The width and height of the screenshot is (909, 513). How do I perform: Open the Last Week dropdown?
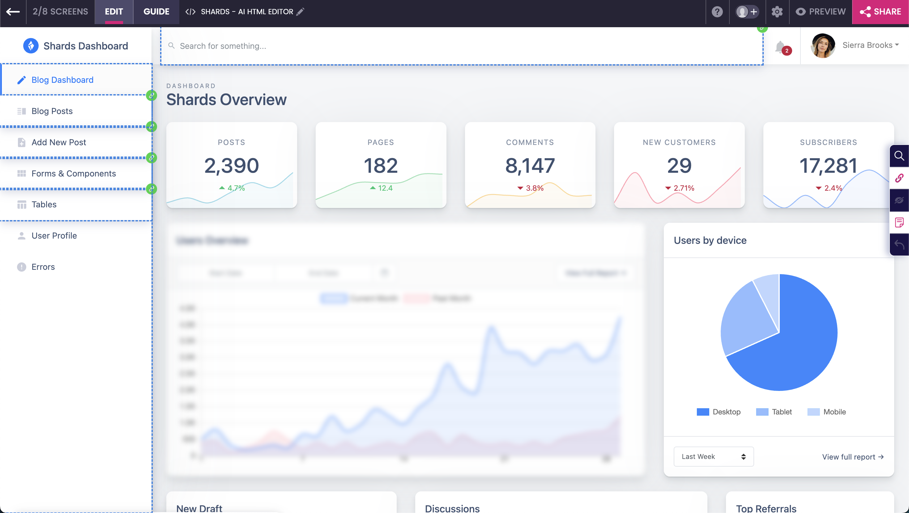[x=714, y=456]
